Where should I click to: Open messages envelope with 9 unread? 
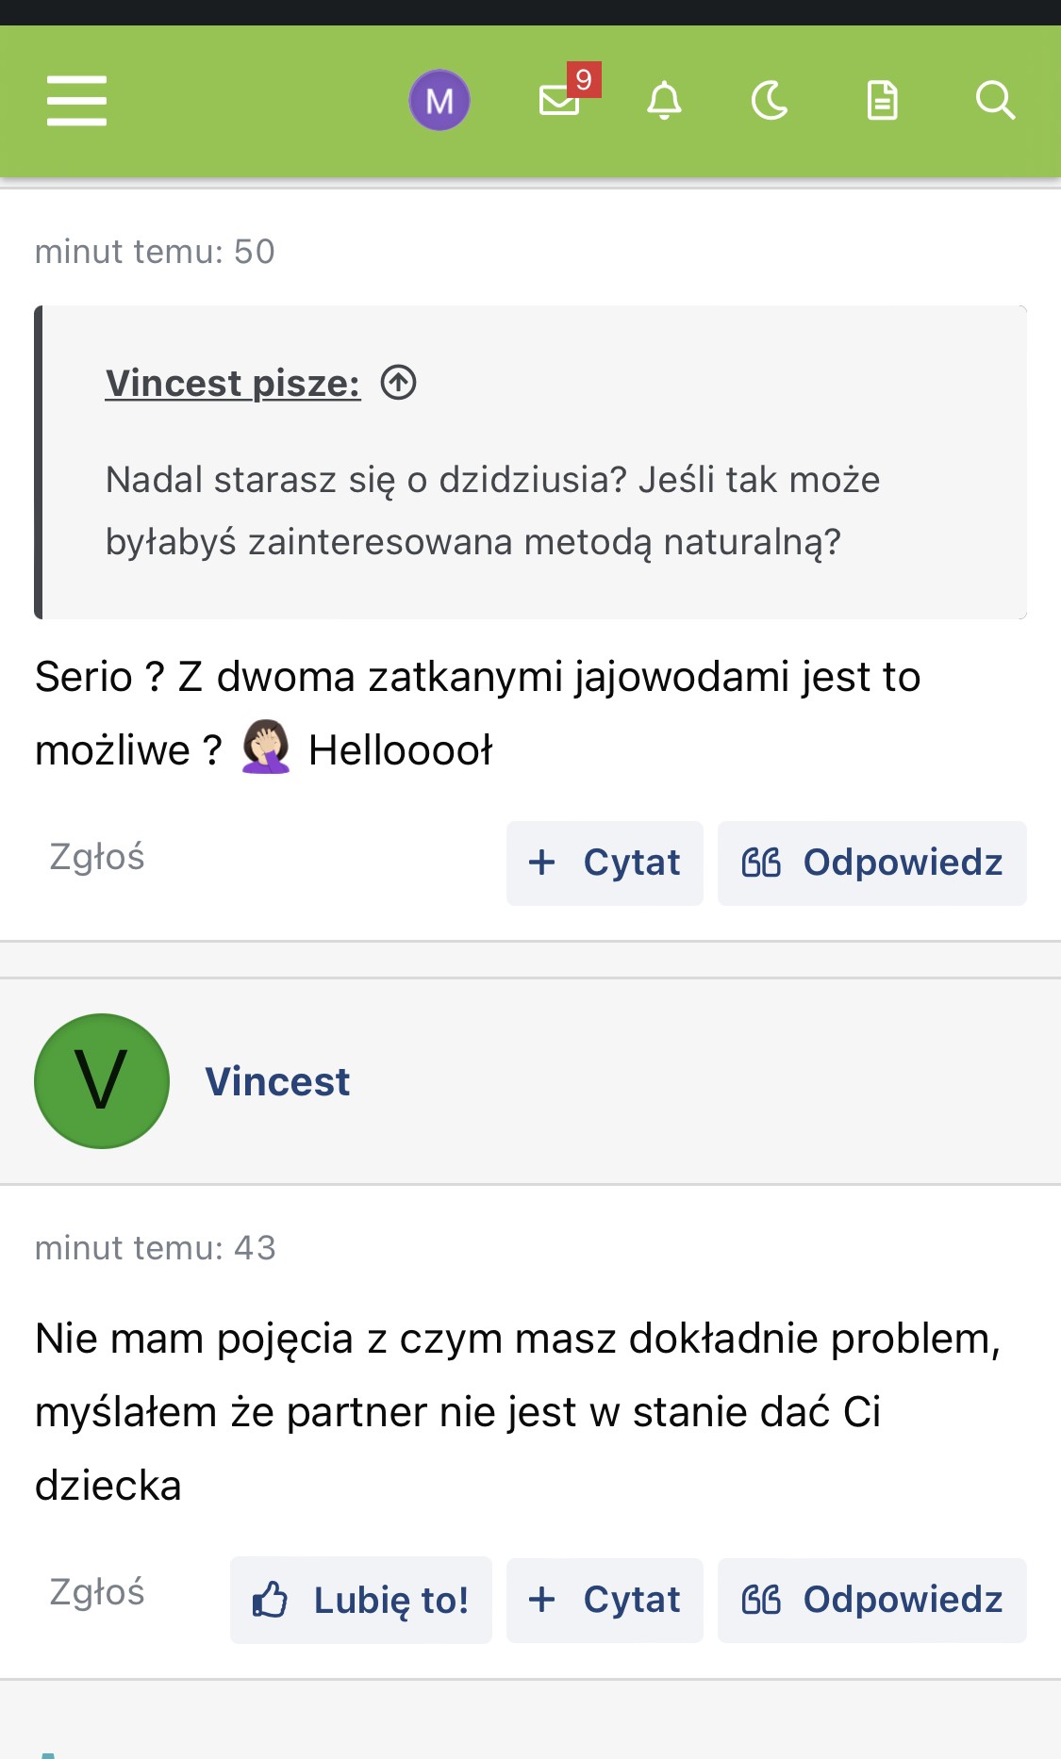point(559,100)
